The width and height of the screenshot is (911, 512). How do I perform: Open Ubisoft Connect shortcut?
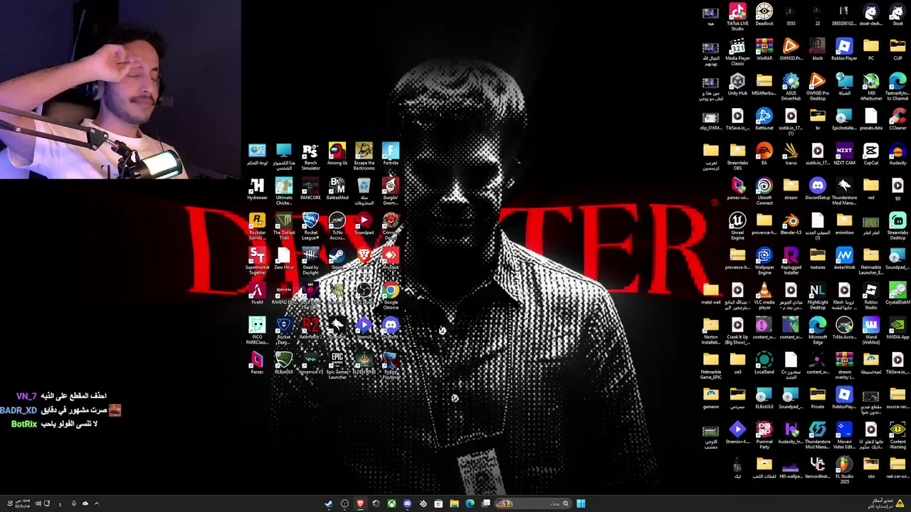click(x=764, y=191)
